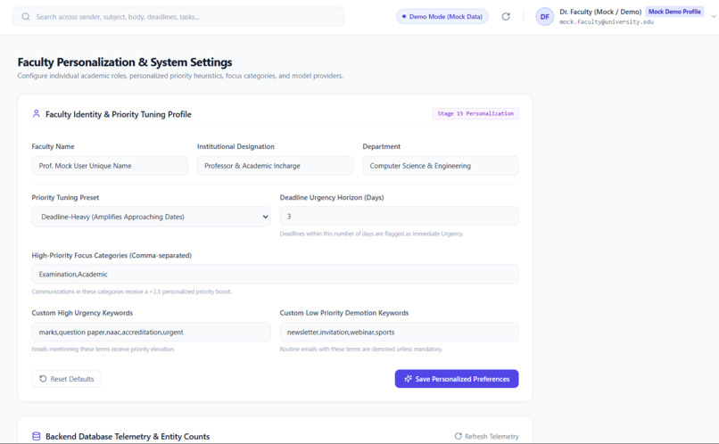Click the person icon beside Faculty Identity heading

tap(37, 113)
